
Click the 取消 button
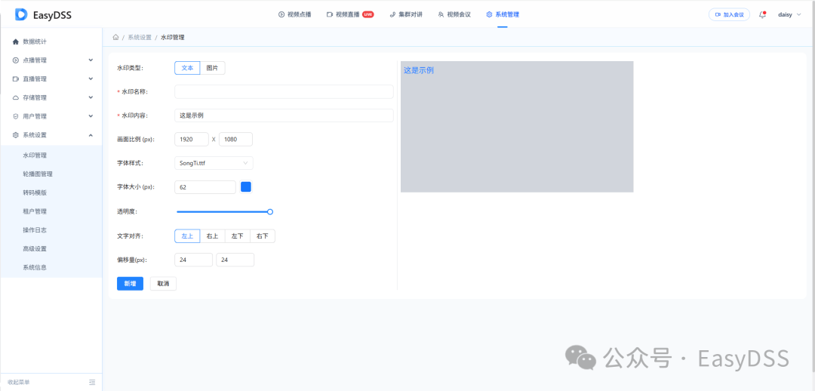click(x=163, y=283)
